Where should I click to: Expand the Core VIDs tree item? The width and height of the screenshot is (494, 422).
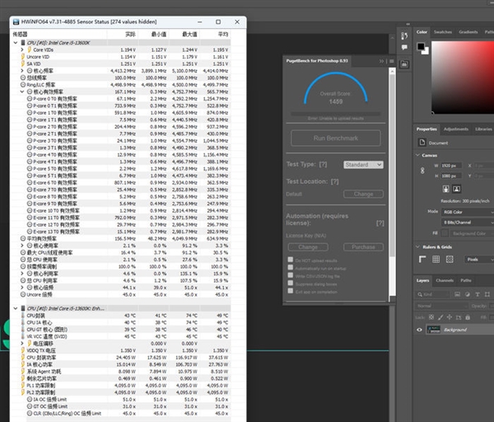(x=23, y=49)
